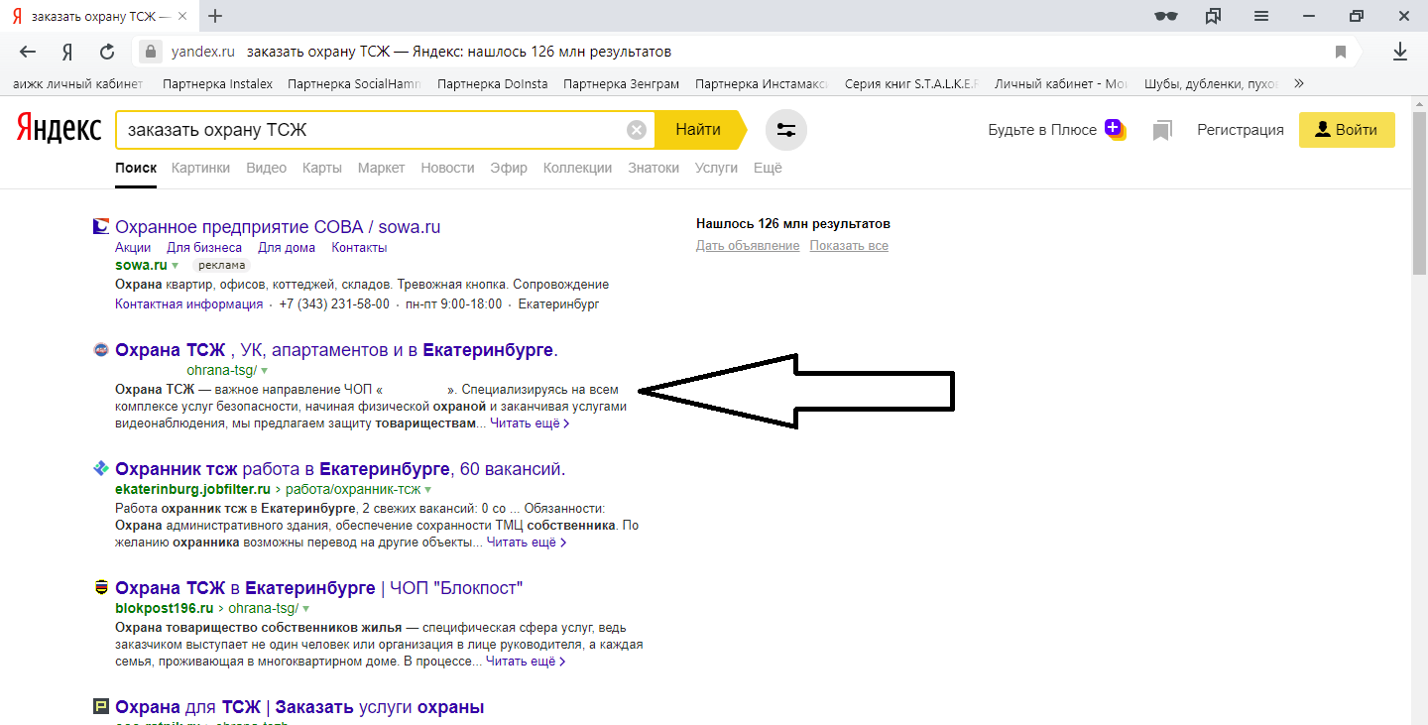
Task: Open Yandex home via the Я button
Action: (67, 52)
